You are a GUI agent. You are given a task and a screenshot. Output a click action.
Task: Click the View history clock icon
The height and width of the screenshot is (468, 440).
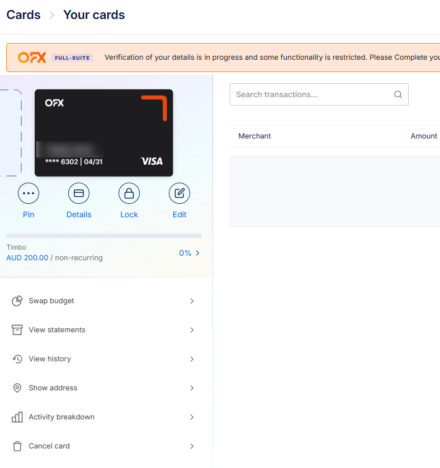coord(17,359)
